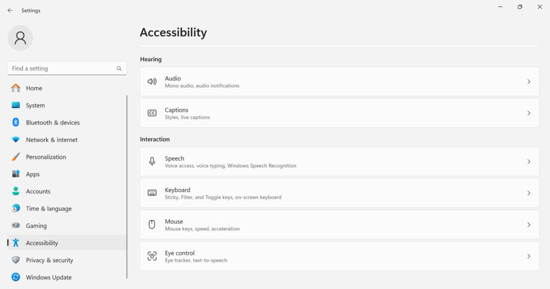Click the Mouse icon in Interaction
Screen dimensions: 550x289
coord(152,225)
